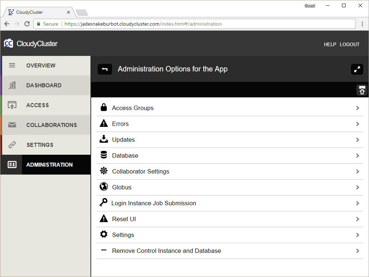Click the green Secure padlock icon
Viewport: 369px width, 277px height.
point(39,24)
